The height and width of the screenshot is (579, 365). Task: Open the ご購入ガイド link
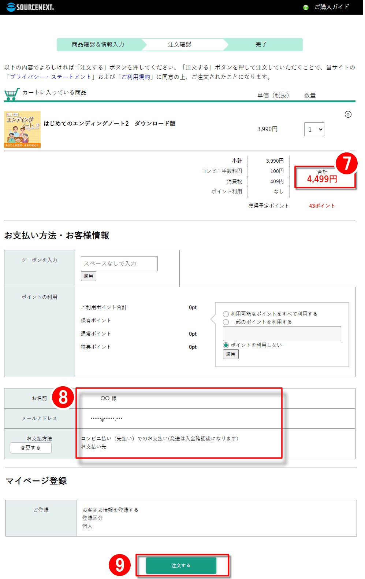332,7
